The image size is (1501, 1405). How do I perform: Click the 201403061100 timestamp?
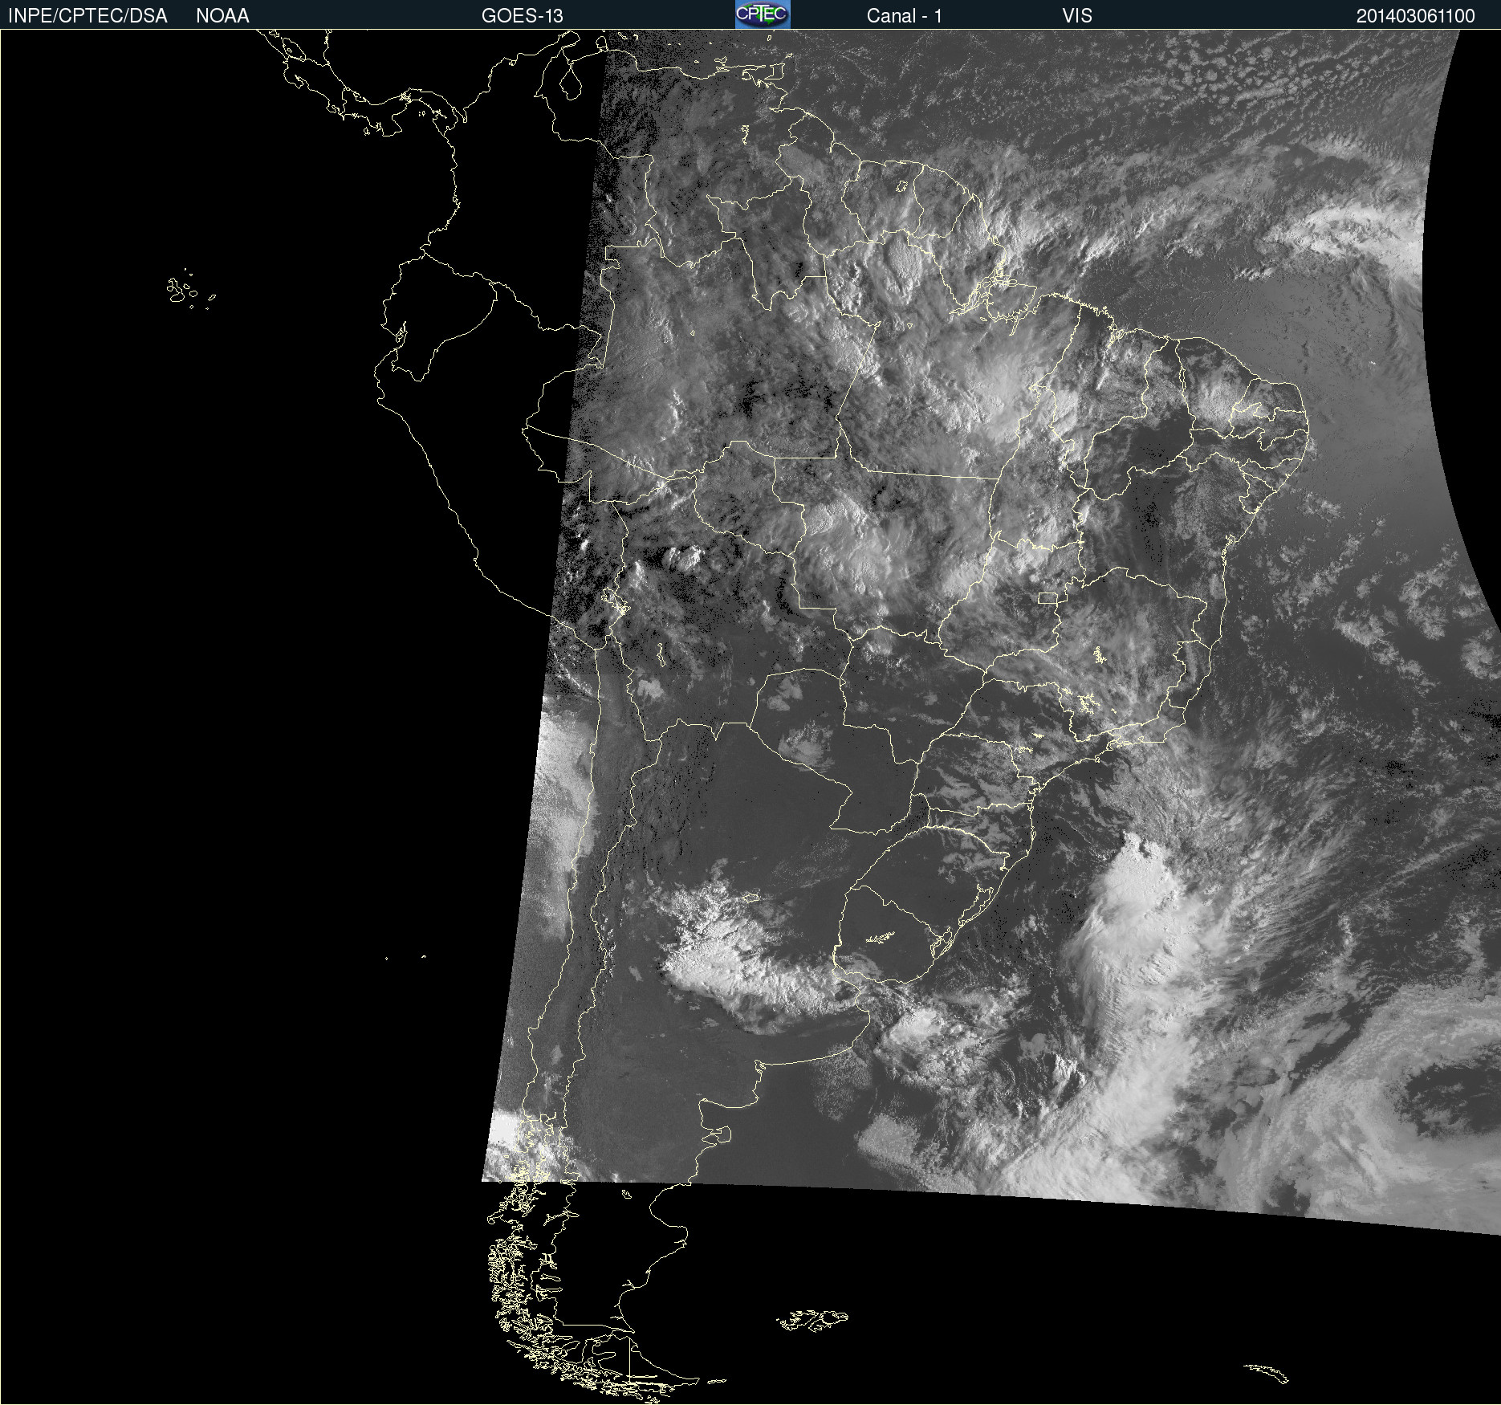1415,16
